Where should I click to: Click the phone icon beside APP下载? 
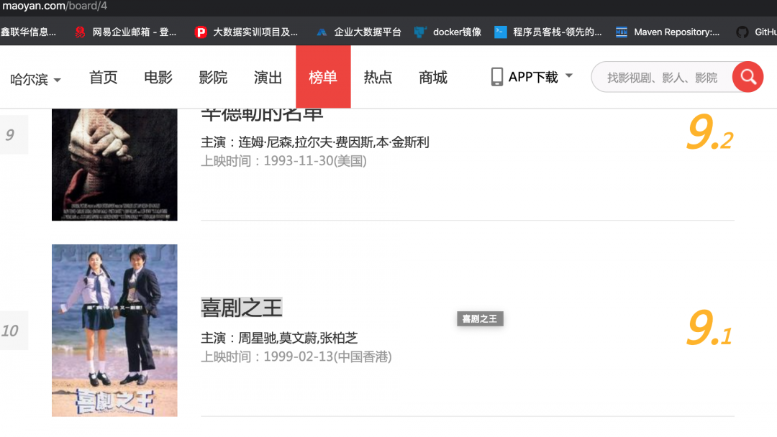pyautogui.click(x=496, y=77)
